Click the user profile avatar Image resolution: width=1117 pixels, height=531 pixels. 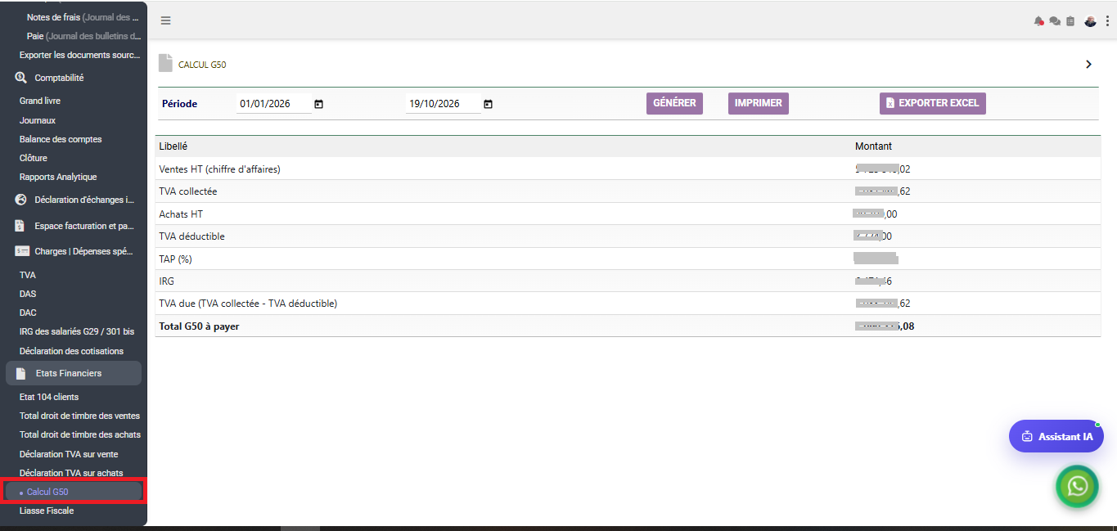point(1090,21)
